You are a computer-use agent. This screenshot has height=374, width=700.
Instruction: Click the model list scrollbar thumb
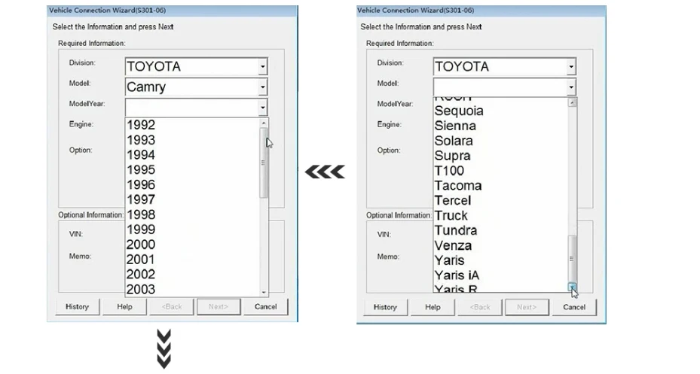click(572, 259)
